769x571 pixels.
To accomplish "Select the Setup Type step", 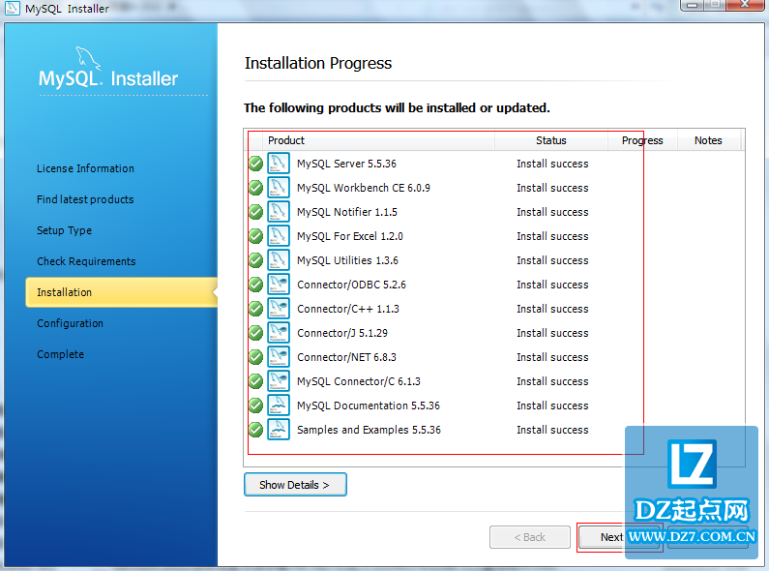I will click(x=64, y=230).
